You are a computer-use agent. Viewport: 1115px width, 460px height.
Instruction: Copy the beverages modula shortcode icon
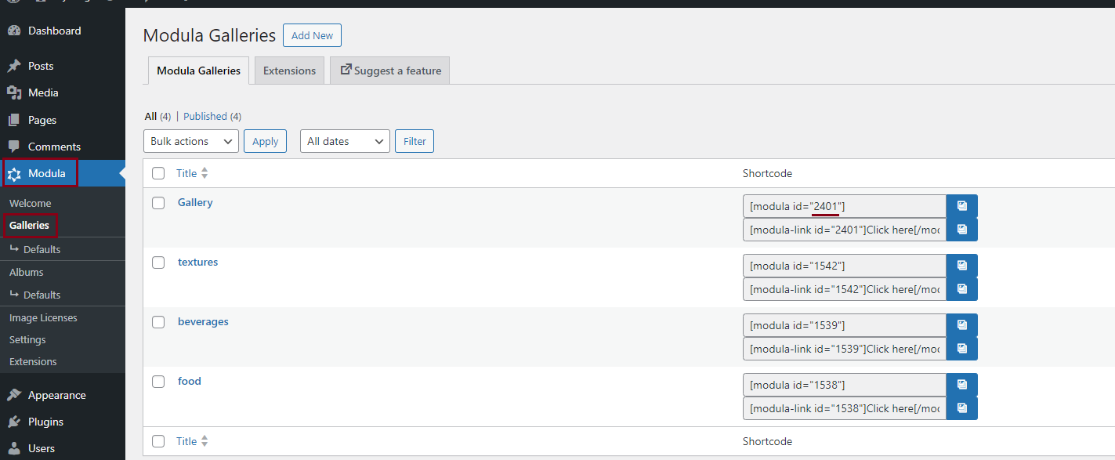(x=961, y=325)
